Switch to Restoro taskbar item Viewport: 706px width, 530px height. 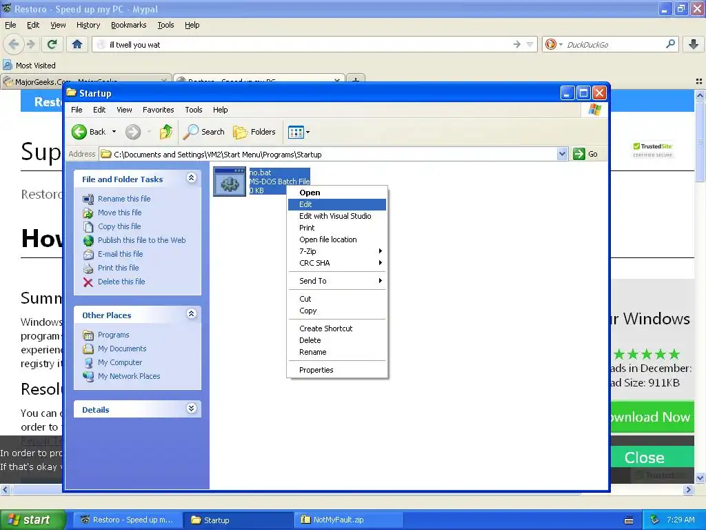(x=128, y=520)
